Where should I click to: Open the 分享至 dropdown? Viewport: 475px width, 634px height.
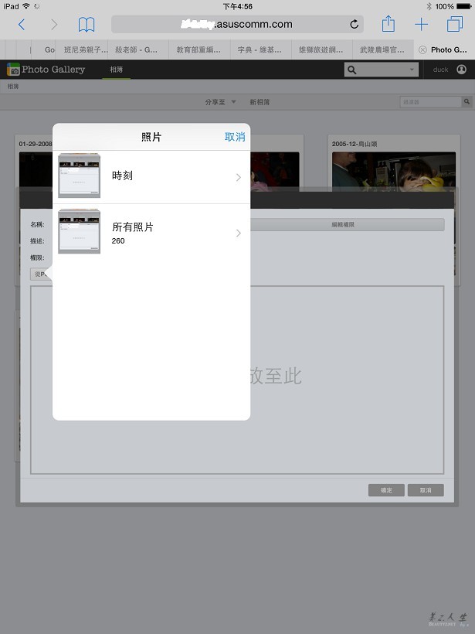tap(221, 102)
